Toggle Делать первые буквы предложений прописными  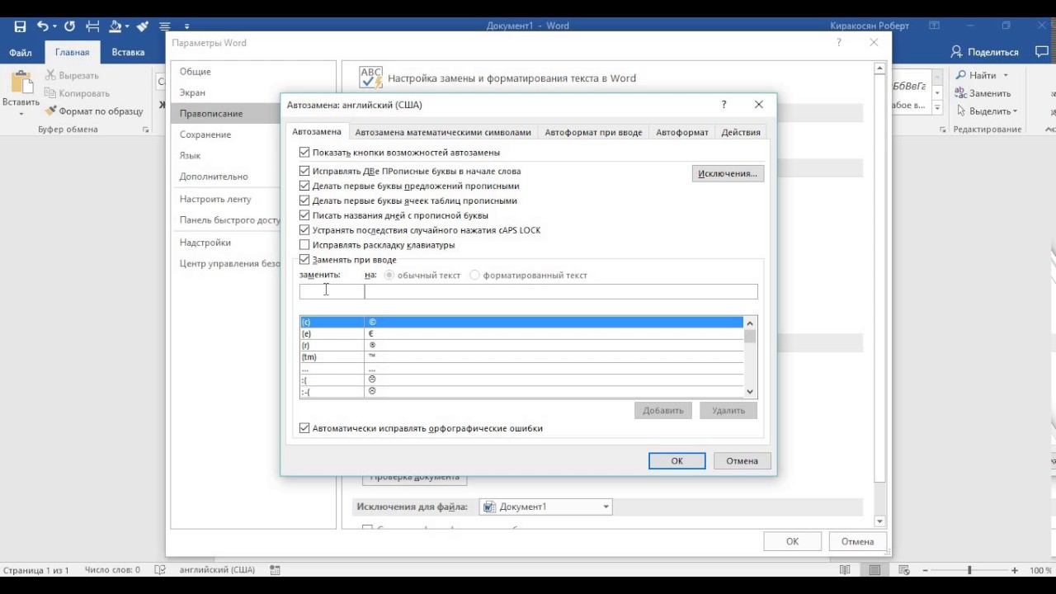click(304, 186)
